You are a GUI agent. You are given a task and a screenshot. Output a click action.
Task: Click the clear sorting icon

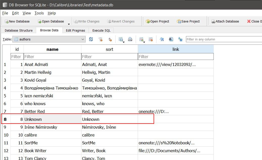(x=110, y=39)
